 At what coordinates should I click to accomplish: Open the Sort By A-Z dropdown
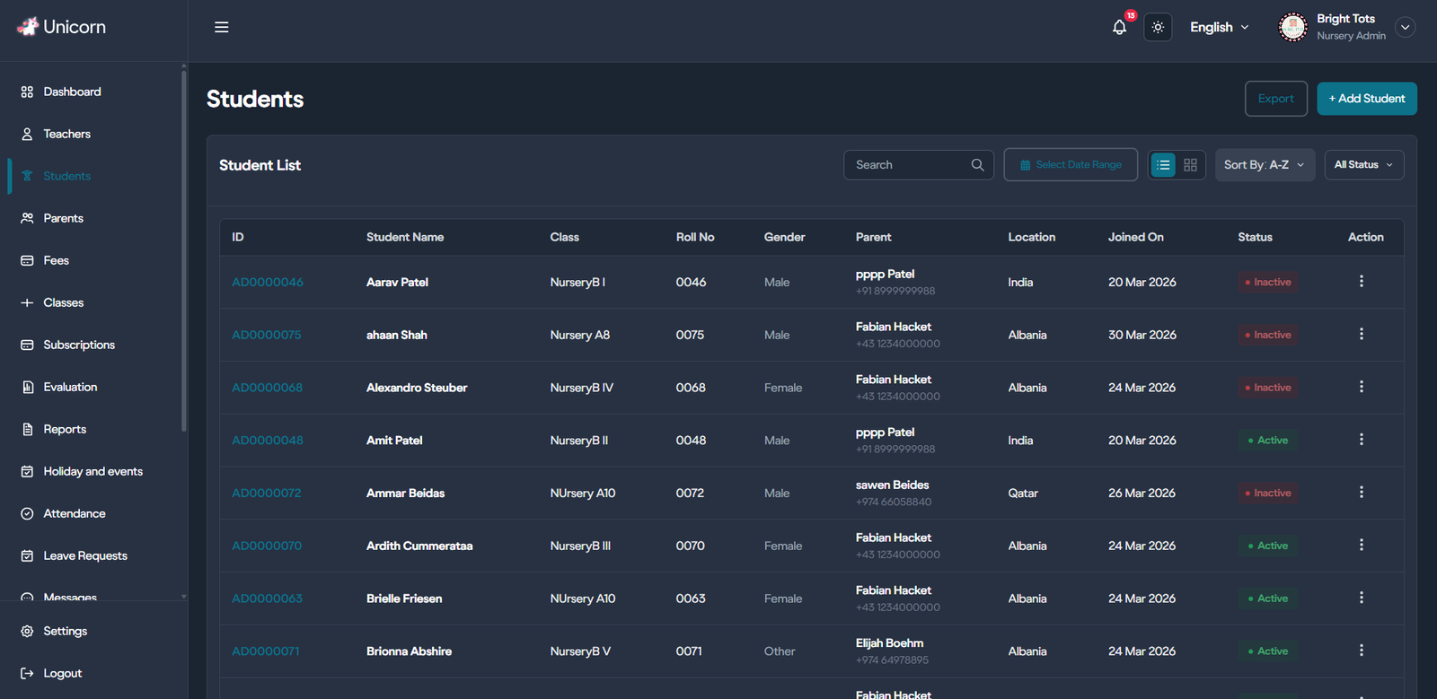coord(1265,165)
